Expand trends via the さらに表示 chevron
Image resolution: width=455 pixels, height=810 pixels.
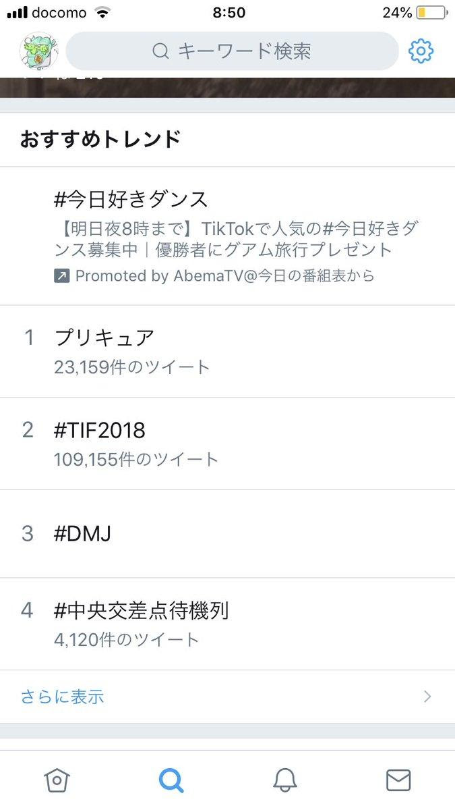[427, 697]
